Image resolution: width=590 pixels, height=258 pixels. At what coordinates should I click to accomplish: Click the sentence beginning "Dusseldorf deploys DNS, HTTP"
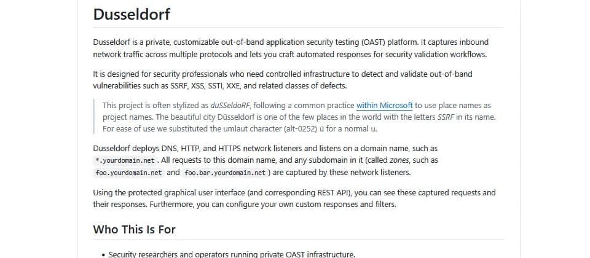click(265, 149)
